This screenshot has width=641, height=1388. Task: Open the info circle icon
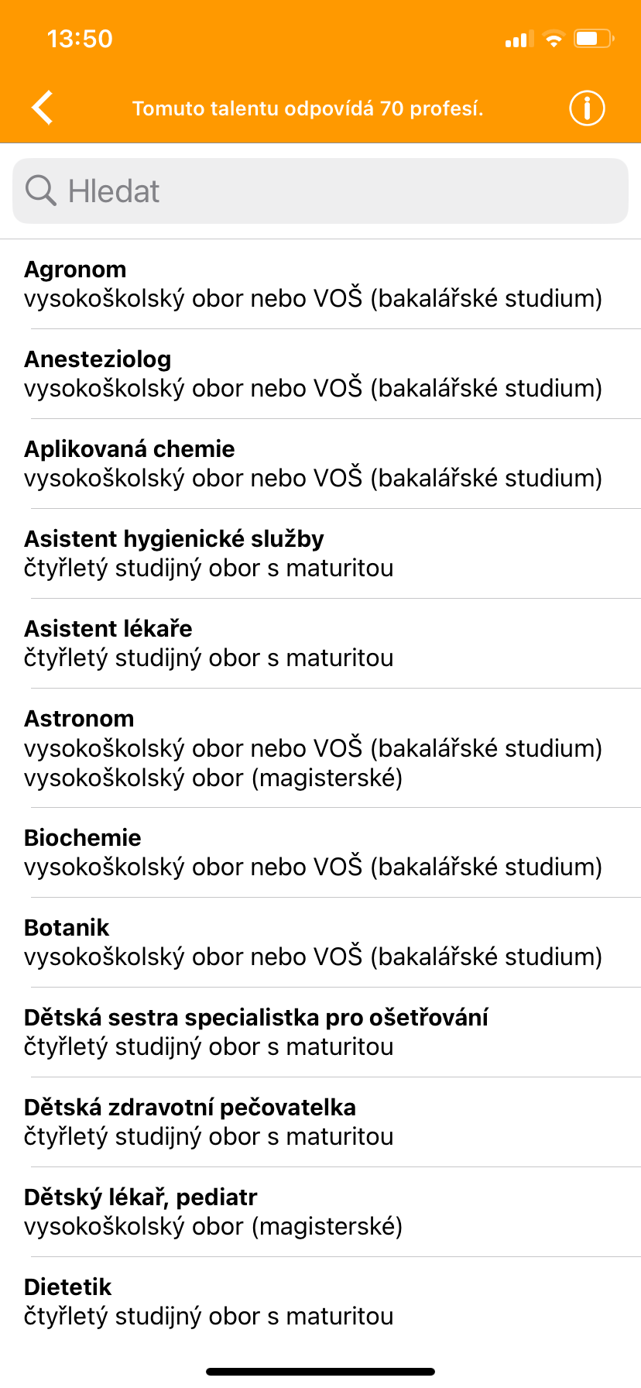pos(587,108)
